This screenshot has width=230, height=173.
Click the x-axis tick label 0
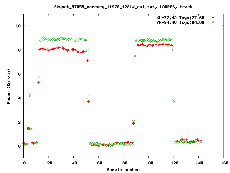pos(24,163)
